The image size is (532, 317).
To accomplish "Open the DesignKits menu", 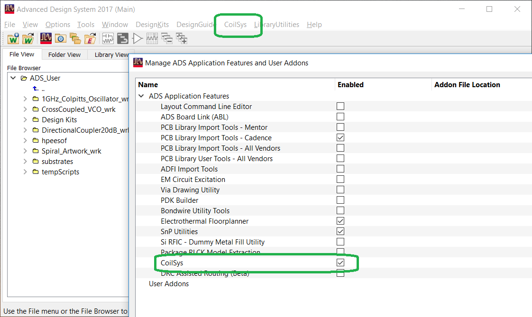I will 152,25.
